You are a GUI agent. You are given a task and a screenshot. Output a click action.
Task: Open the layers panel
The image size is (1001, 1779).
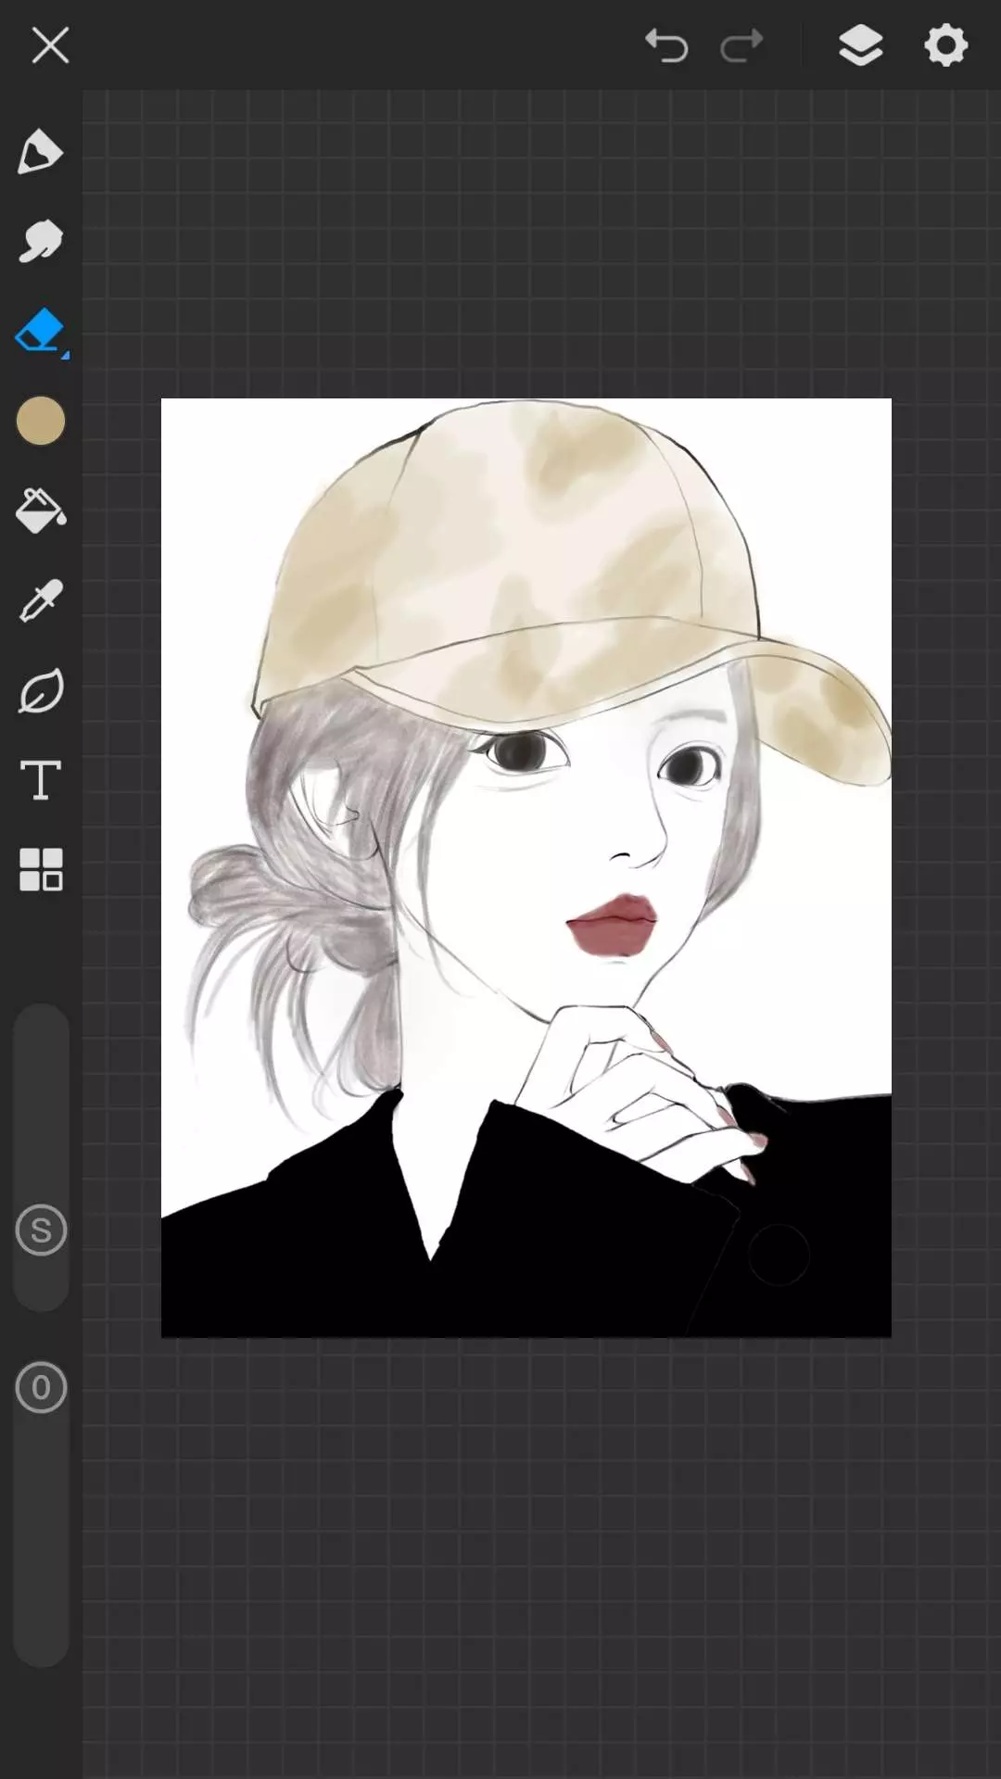(x=860, y=45)
